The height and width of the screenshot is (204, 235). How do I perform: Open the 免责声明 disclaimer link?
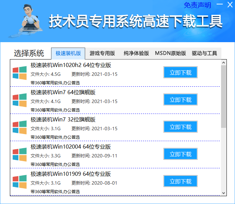tap(198, 5)
